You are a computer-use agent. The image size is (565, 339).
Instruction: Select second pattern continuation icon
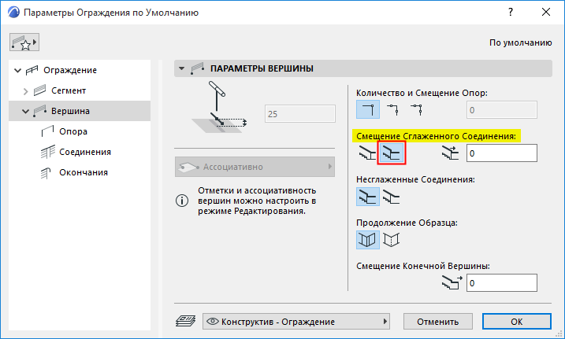(x=392, y=239)
